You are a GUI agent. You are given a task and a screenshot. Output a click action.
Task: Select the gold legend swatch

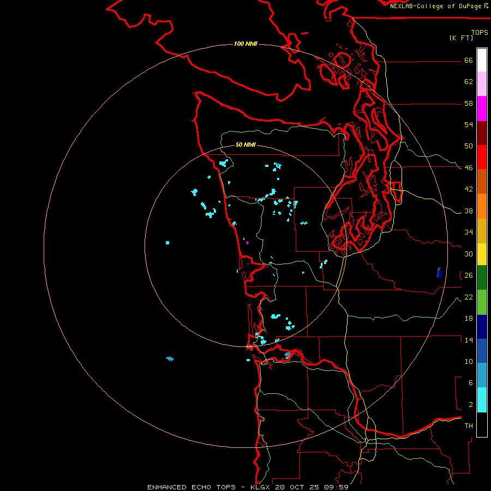pos(482,231)
